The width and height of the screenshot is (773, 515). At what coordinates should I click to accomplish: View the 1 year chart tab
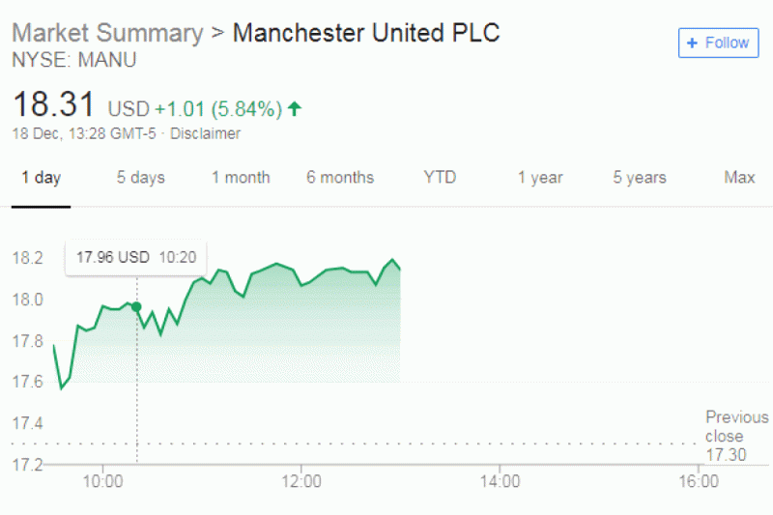point(540,178)
